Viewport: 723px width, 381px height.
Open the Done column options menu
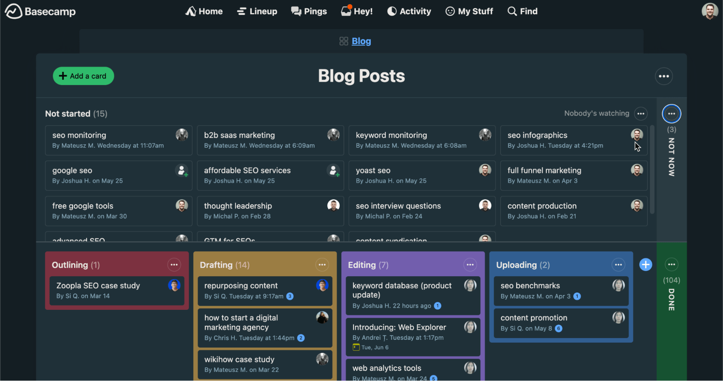pyautogui.click(x=672, y=265)
